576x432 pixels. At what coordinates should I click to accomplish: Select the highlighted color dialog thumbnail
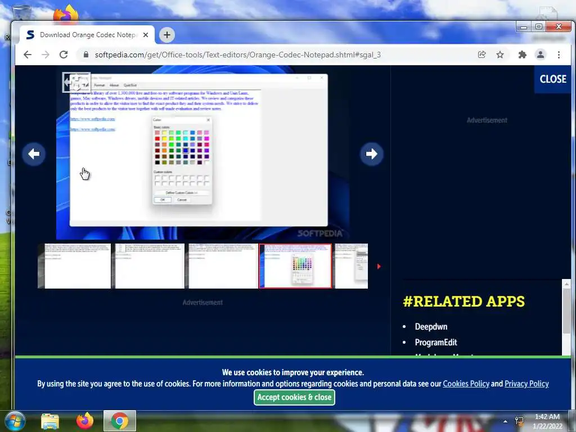click(295, 266)
